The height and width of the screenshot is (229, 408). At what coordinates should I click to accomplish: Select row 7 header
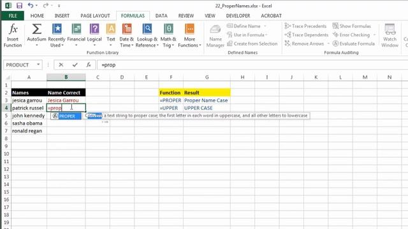pos(6,131)
